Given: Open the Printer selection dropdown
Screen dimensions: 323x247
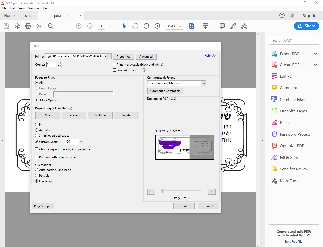Looking at the screenshot, I should (109, 57).
